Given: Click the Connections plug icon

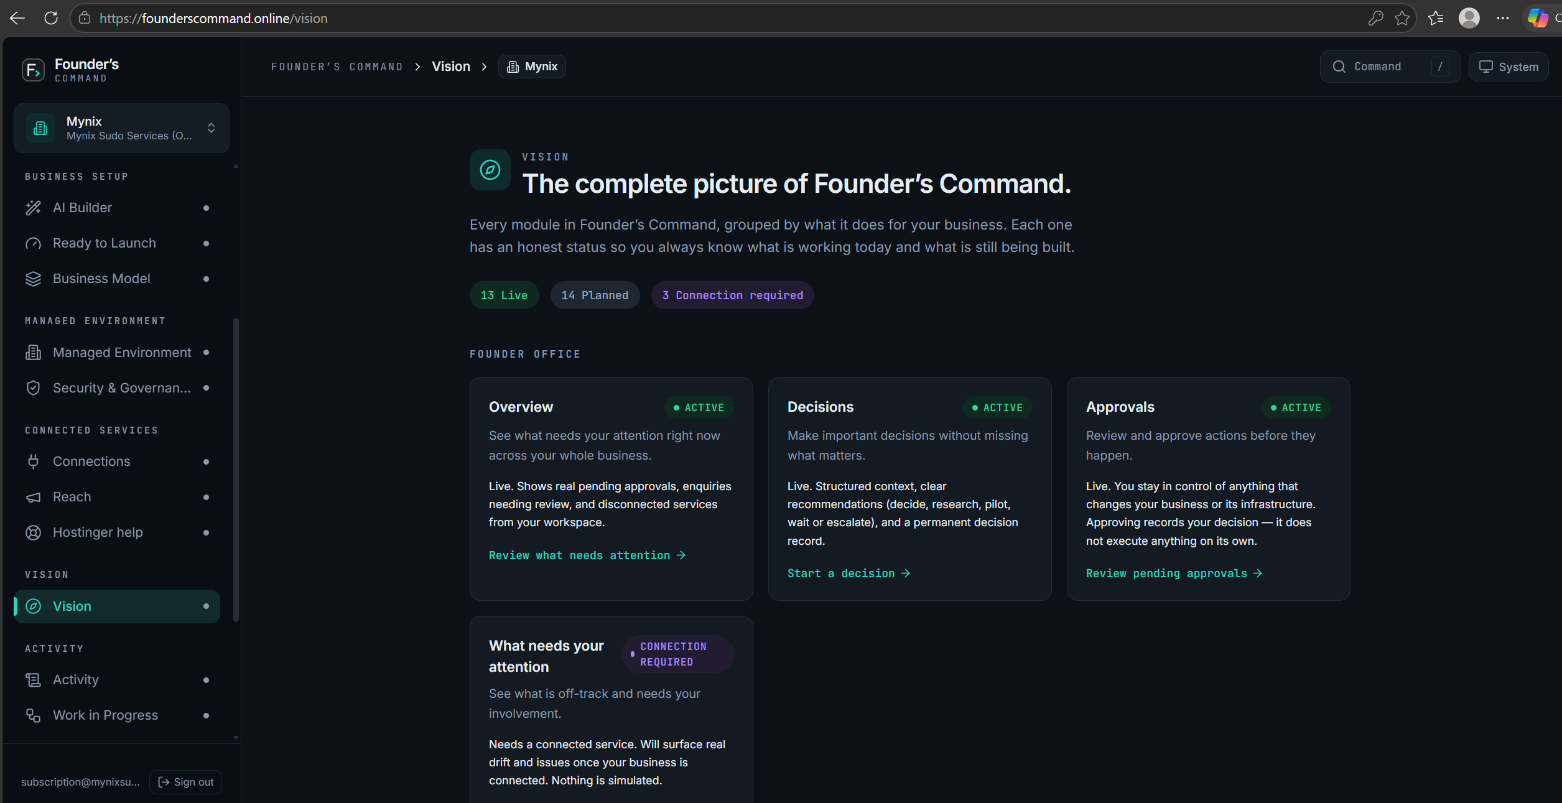Looking at the screenshot, I should [x=33, y=462].
